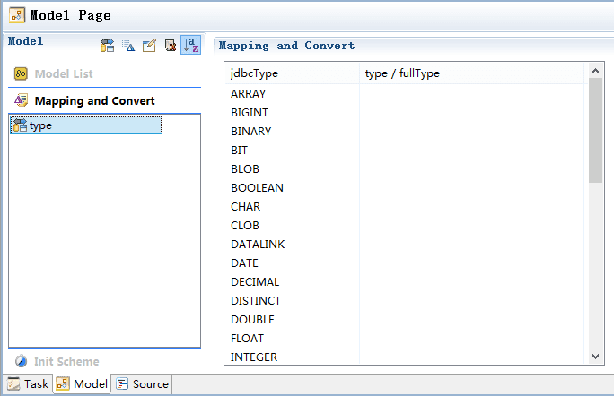This screenshot has width=614, height=396.
Task: Select the BIT row
Action: coord(405,151)
